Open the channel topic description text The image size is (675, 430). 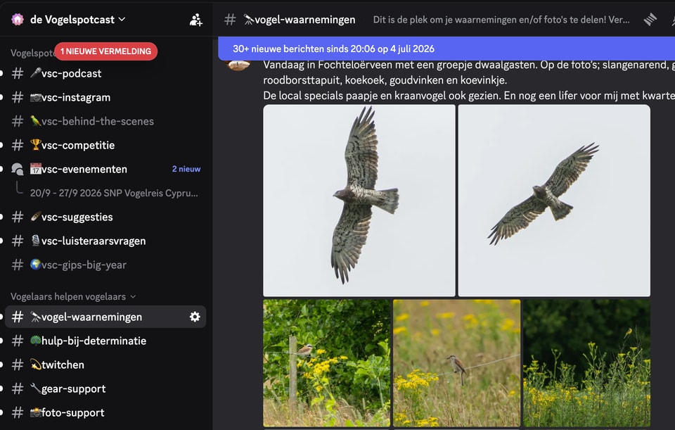tap(501, 20)
